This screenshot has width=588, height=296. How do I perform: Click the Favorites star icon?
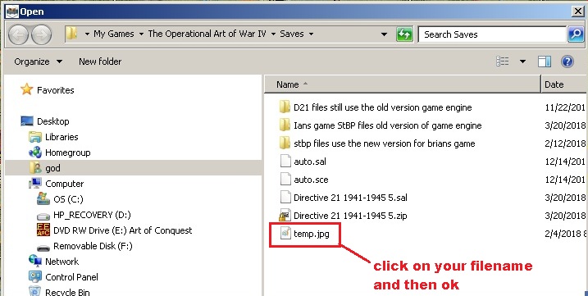pos(26,89)
